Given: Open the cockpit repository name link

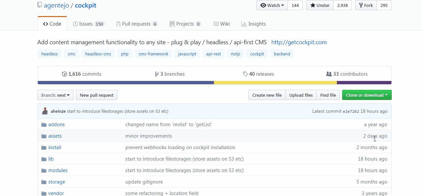Looking at the screenshot, I should click(85, 6).
